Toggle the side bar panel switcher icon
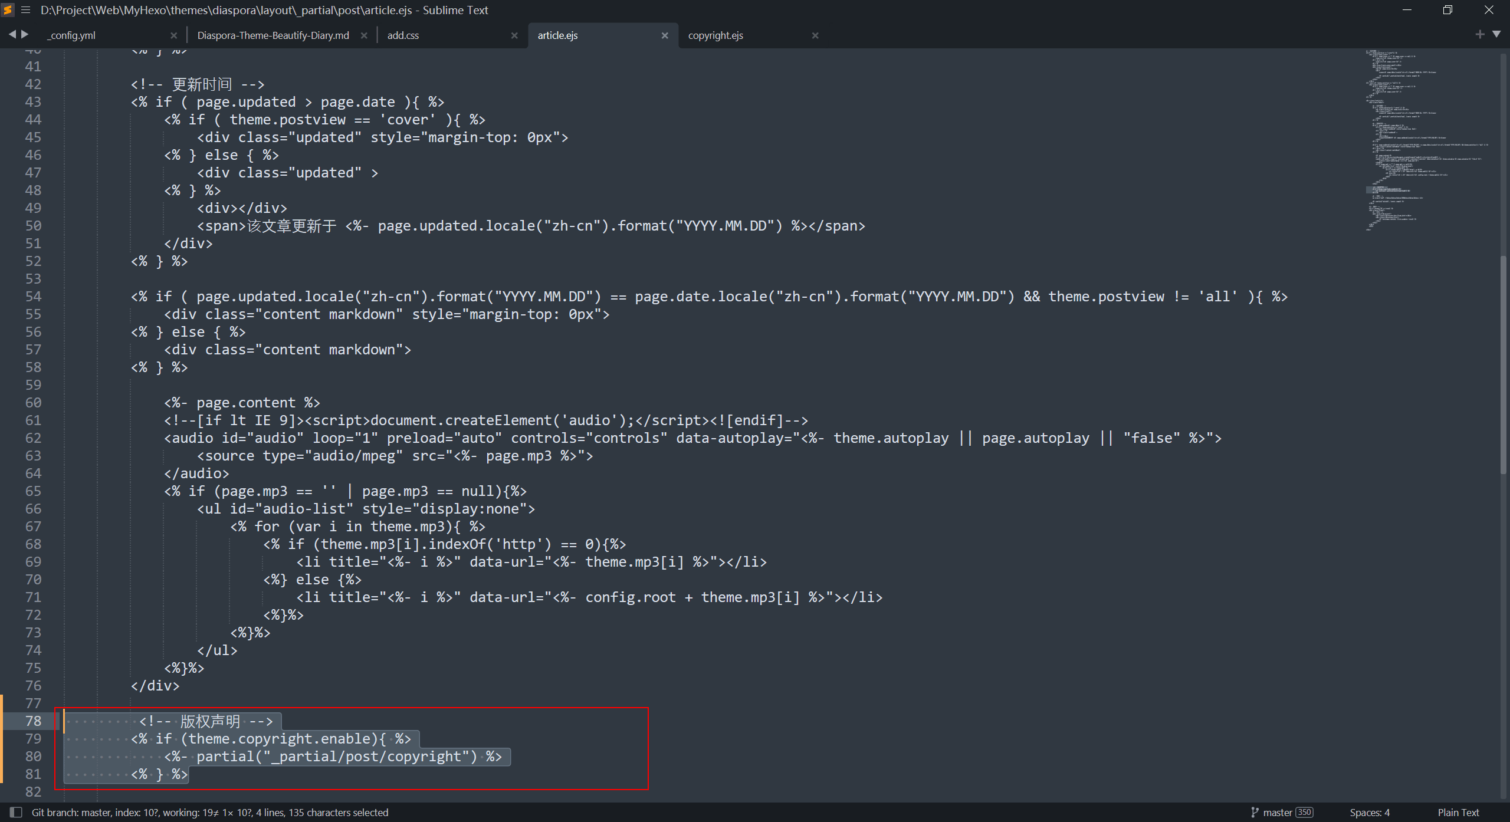Screen dimensions: 1510x822 tap(16, 812)
